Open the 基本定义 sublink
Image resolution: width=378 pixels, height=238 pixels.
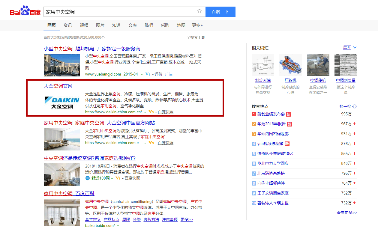(93, 219)
